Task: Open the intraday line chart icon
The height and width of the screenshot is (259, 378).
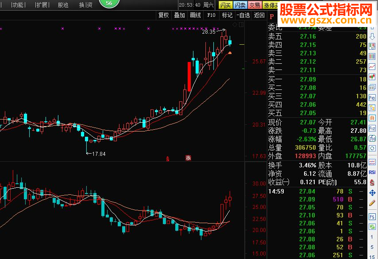Action: pyautogui.click(x=372, y=67)
